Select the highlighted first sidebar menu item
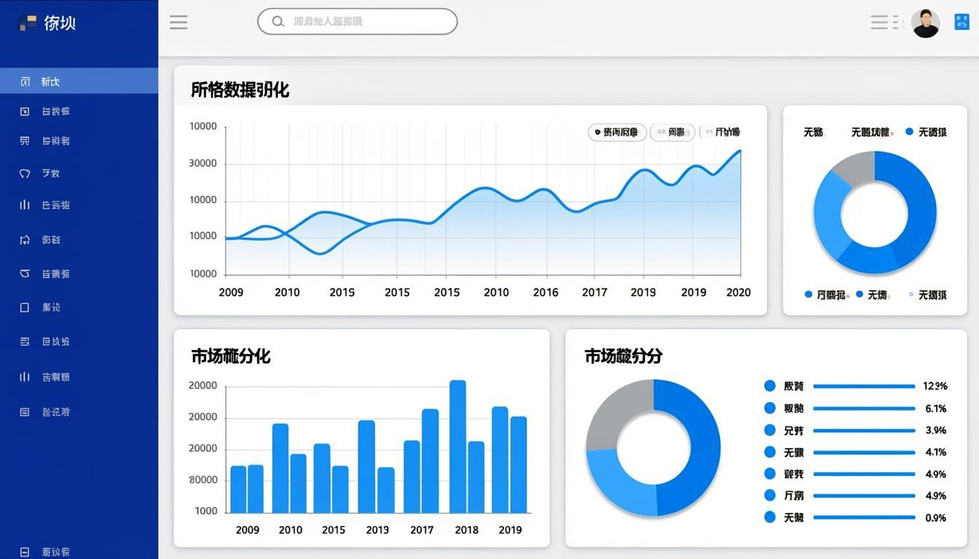Image resolution: width=979 pixels, height=559 pixels. pyautogui.click(x=79, y=81)
